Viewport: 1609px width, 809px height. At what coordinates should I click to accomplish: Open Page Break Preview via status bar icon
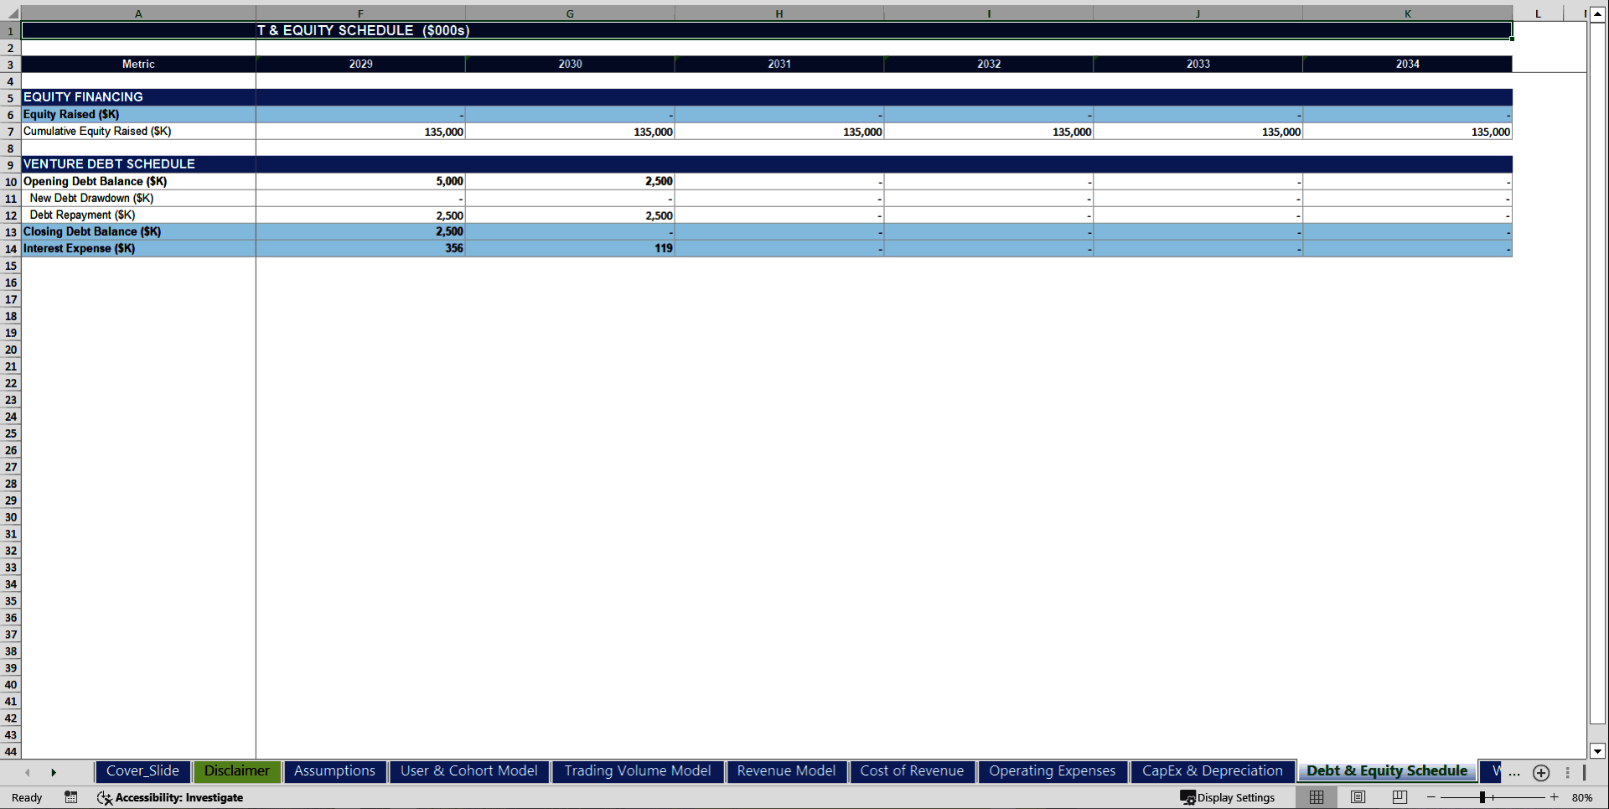point(1399,797)
